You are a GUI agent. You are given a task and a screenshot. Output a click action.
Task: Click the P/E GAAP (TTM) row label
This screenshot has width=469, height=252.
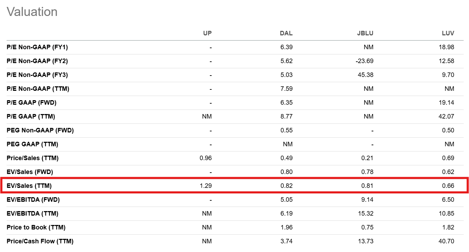pyautogui.click(x=31, y=116)
